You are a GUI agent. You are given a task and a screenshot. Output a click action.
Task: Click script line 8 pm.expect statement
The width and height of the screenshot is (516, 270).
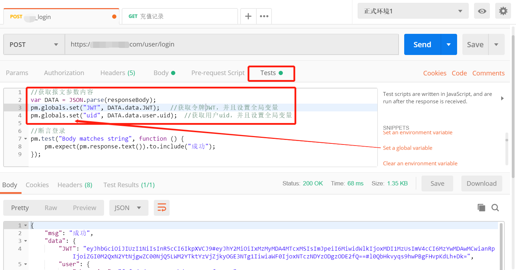(130, 146)
